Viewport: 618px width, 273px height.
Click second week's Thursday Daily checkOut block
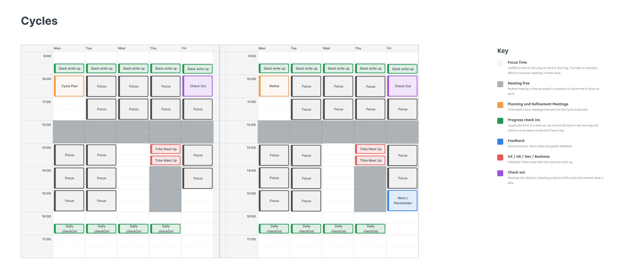[x=371, y=229]
